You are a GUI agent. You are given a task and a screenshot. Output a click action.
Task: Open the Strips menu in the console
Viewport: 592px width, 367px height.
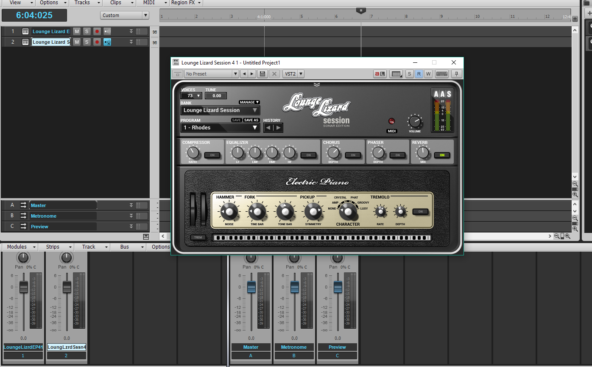pos(56,247)
